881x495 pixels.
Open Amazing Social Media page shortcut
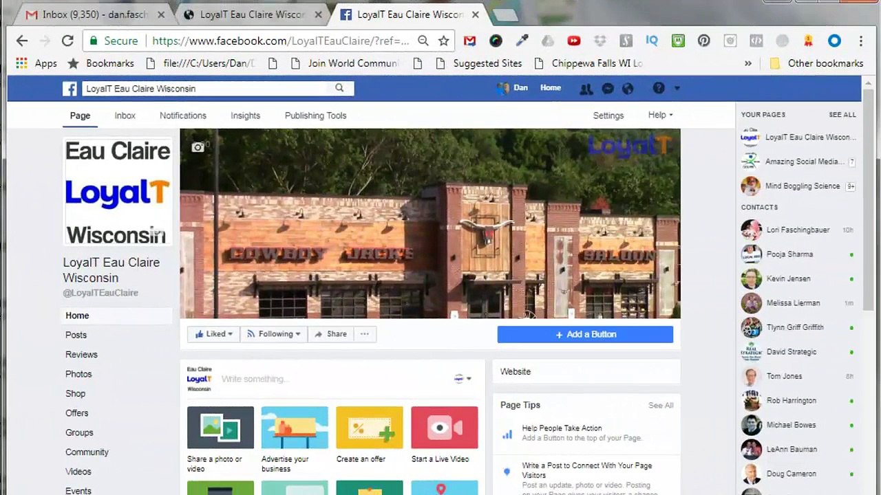(798, 162)
